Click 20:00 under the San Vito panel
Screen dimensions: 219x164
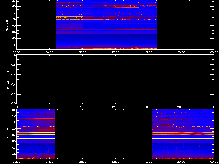point(181,52)
